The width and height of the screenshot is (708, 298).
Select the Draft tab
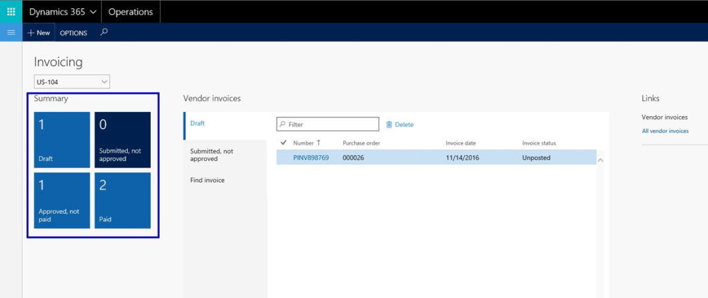click(x=198, y=124)
